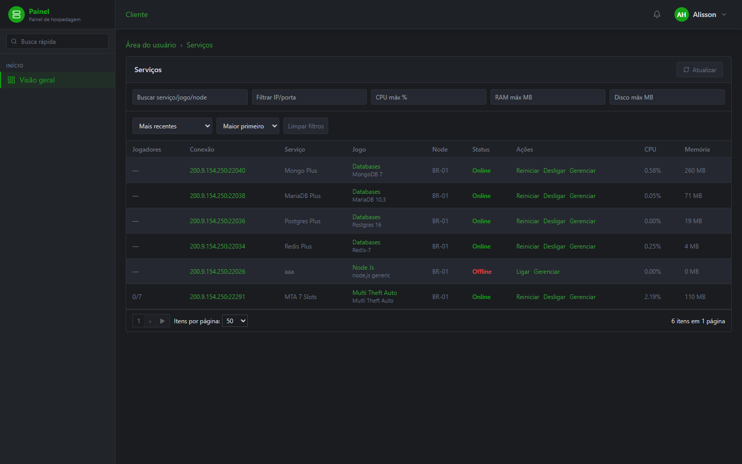Open the Maior primeiro order dropdown
The height and width of the screenshot is (464, 742).
click(x=248, y=126)
